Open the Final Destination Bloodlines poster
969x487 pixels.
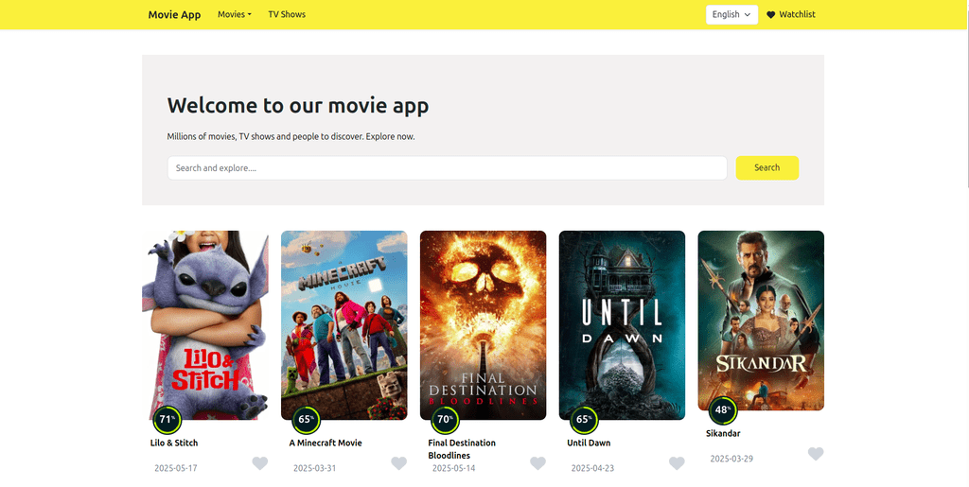click(484, 325)
